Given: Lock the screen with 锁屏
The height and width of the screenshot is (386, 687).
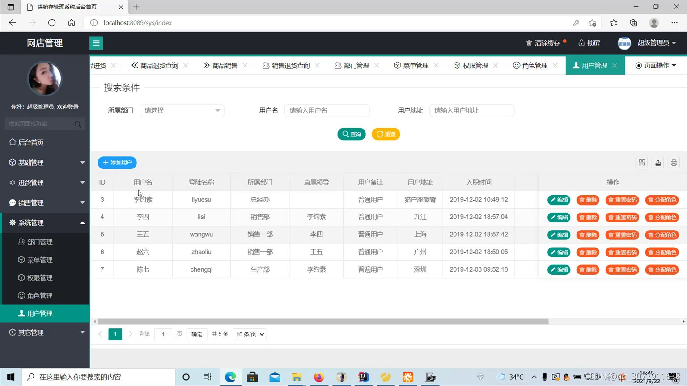Looking at the screenshot, I should 589,43.
